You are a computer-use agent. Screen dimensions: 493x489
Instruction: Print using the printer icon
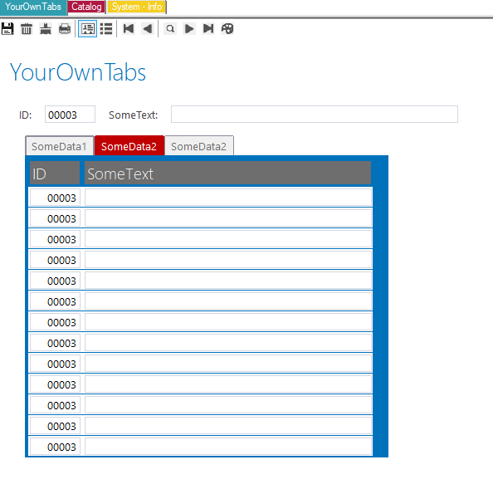point(65,28)
